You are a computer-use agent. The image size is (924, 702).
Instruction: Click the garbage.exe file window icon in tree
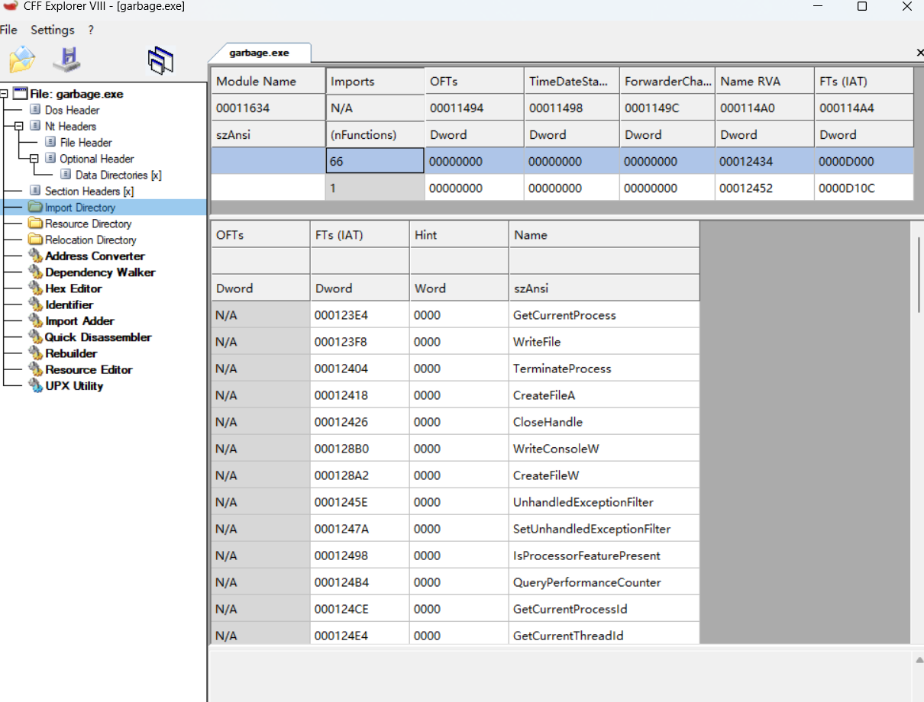coord(20,94)
